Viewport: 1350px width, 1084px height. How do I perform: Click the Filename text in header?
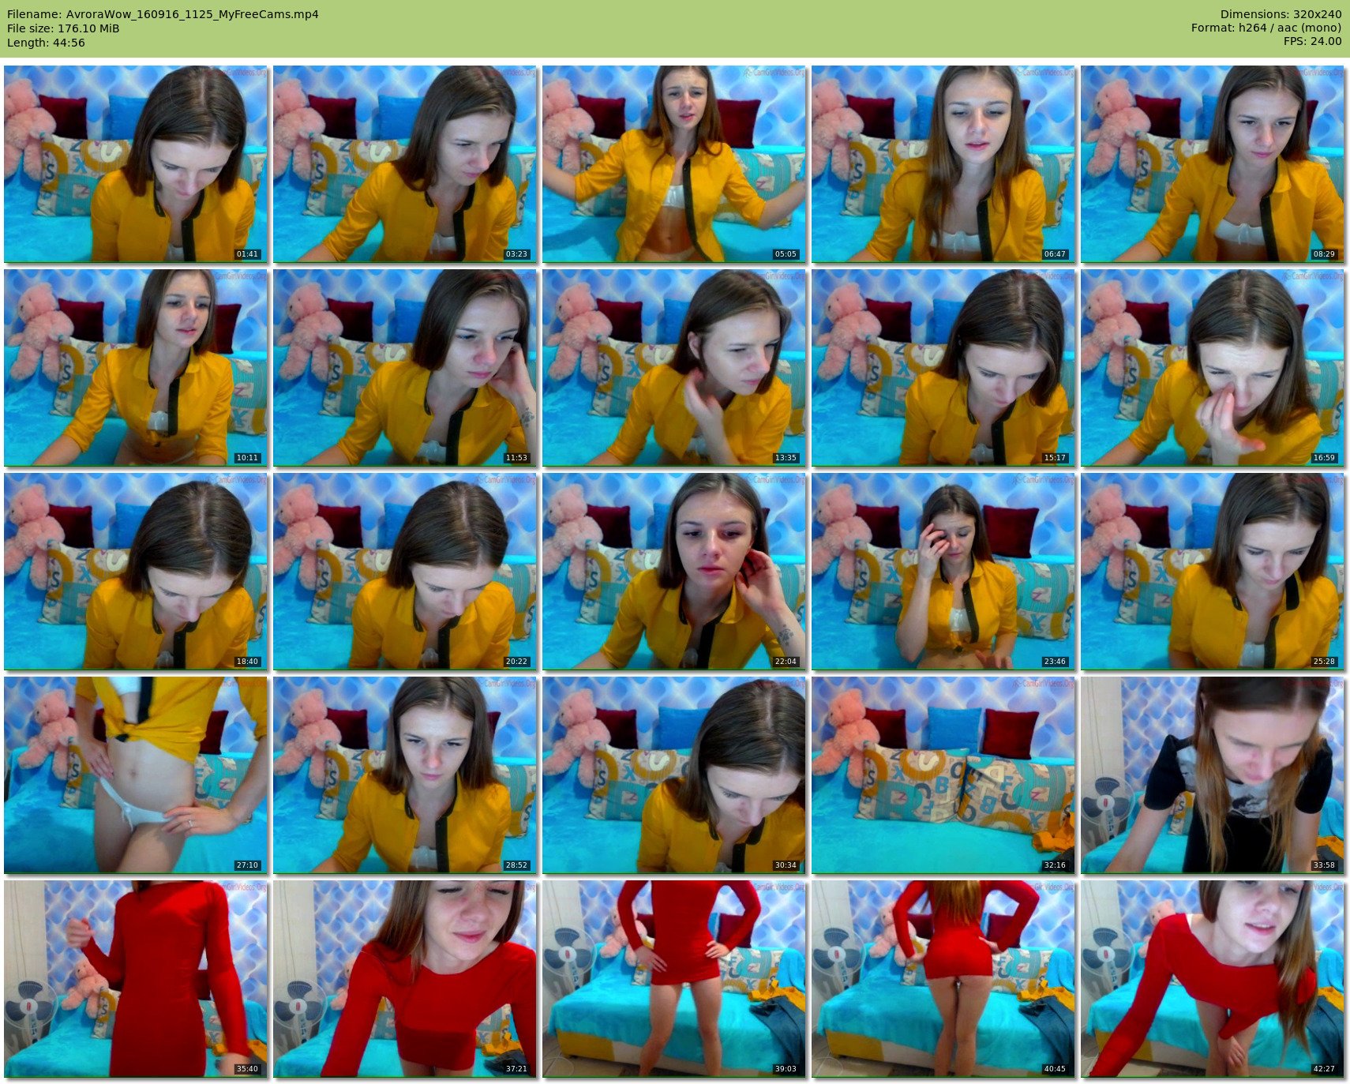click(163, 14)
